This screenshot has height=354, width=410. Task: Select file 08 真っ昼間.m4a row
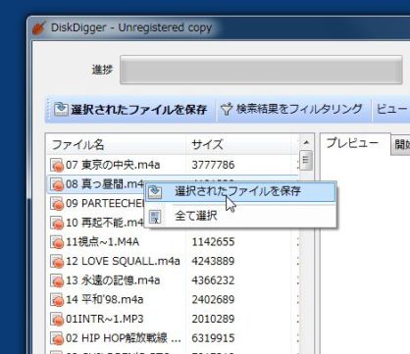coord(96,184)
